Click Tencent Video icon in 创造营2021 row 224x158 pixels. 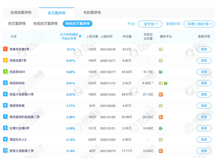pyautogui.click(x=161, y=72)
